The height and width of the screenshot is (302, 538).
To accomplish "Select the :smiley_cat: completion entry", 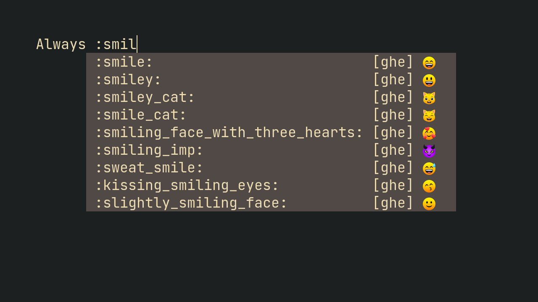I will (x=145, y=97).
